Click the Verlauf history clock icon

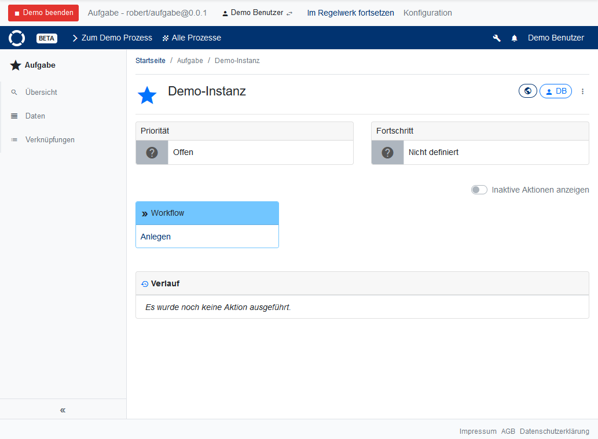(x=145, y=284)
